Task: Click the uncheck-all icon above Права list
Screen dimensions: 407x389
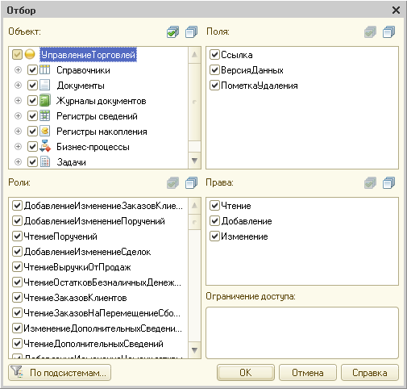Action: click(x=389, y=183)
